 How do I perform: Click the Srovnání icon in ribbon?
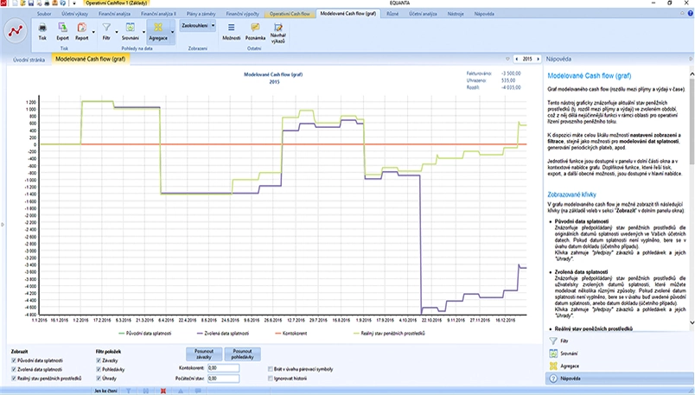pyautogui.click(x=131, y=28)
